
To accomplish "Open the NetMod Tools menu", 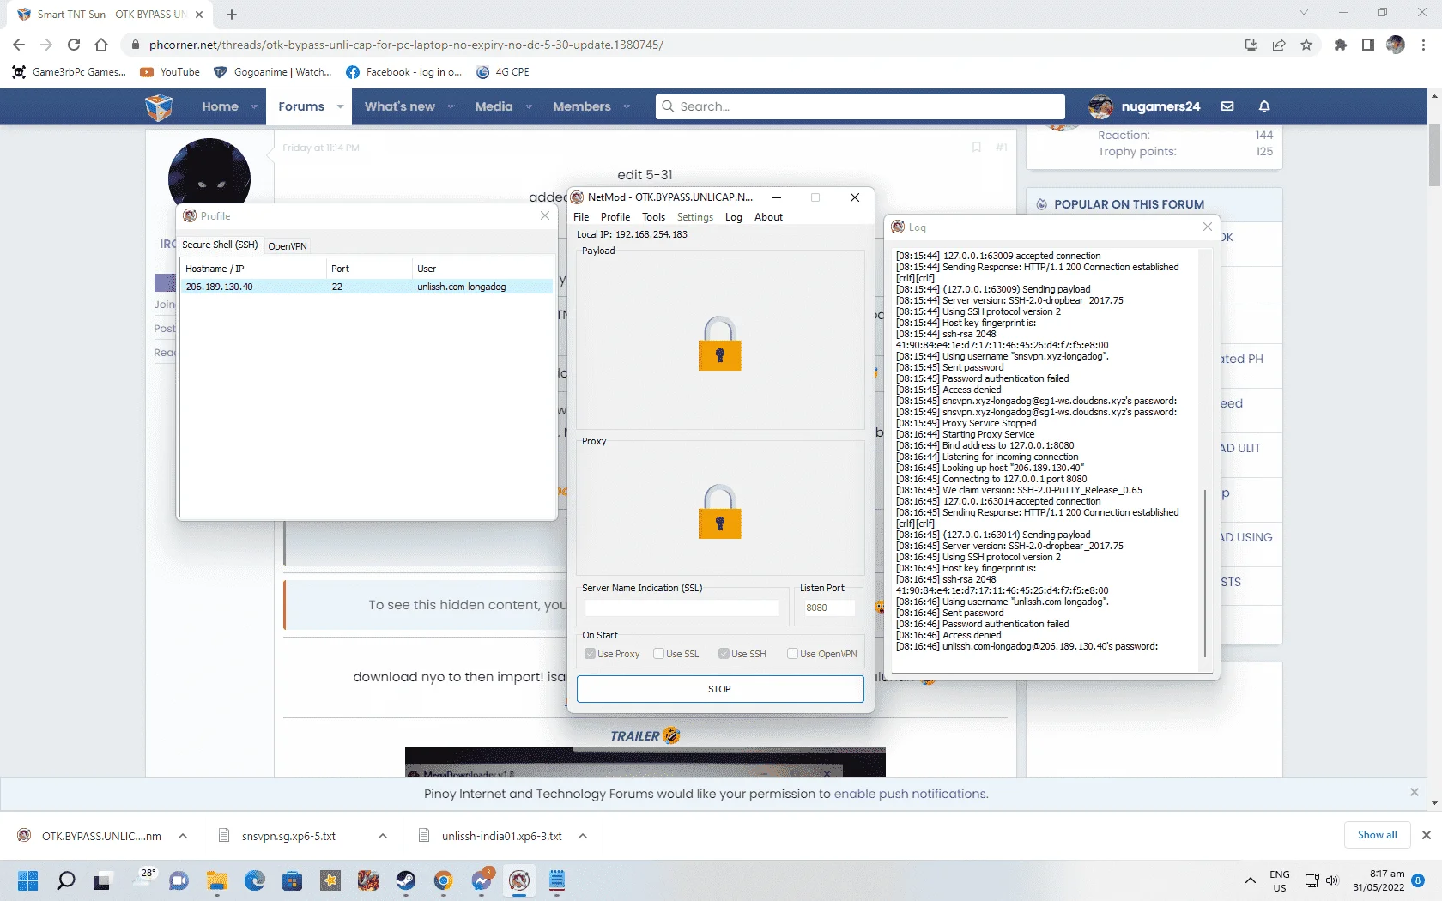I will tap(654, 217).
